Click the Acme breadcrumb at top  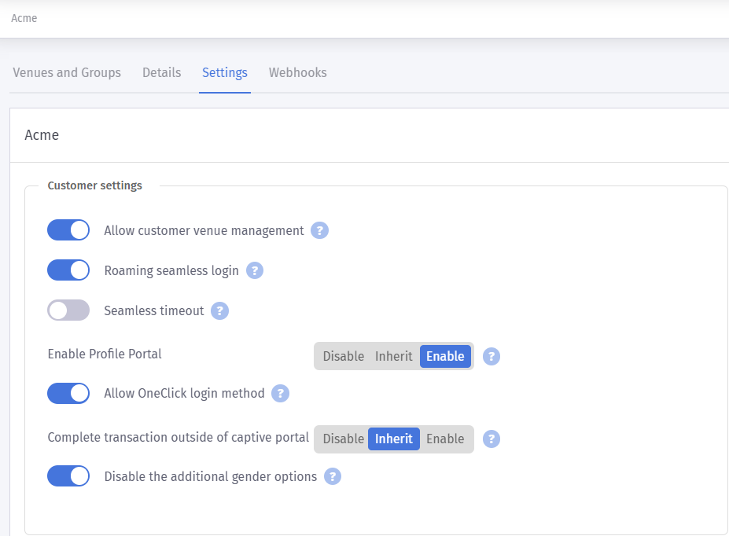pyautogui.click(x=24, y=18)
